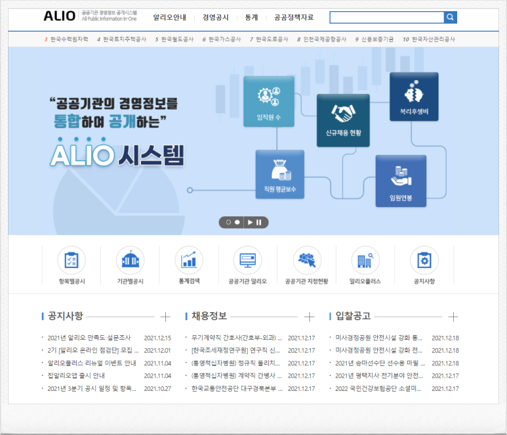
Task: Open the 신규채용 현황 tile
Action: pyautogui.click(x=343, y=120)
